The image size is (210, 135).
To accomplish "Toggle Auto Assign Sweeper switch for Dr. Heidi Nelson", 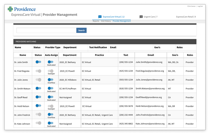I will pyautogui.click(x=50, y=106).
